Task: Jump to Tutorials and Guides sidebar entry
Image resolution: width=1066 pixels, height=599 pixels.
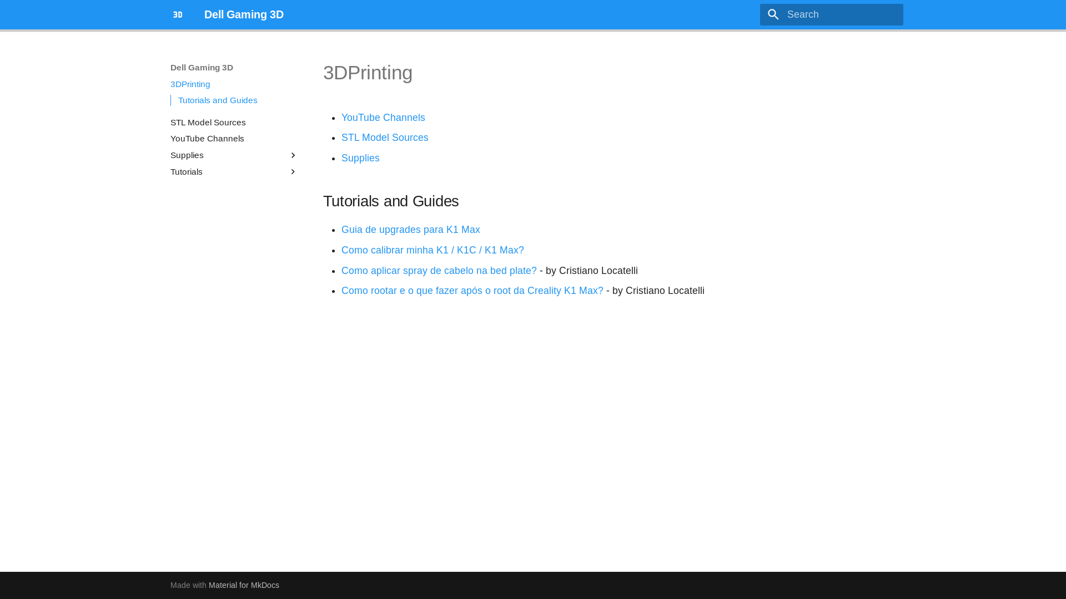Action: pos(218,100)
